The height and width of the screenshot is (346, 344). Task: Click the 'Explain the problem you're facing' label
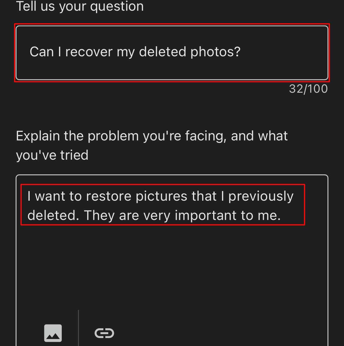click(152, 136)
